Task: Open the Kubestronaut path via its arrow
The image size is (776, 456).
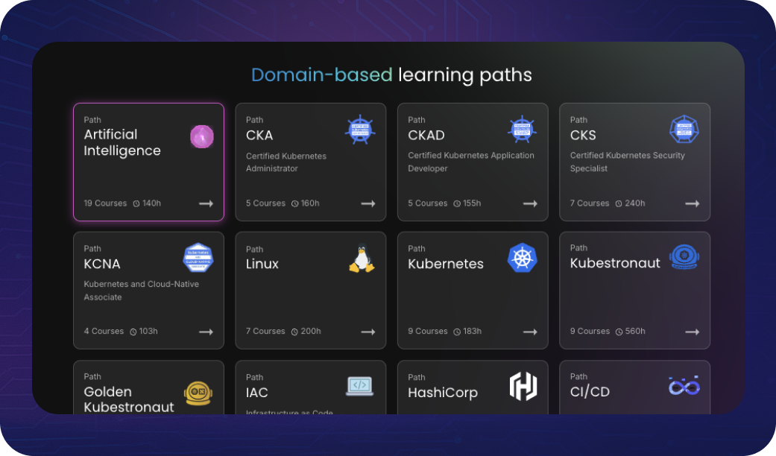Action: click(693, 332)
